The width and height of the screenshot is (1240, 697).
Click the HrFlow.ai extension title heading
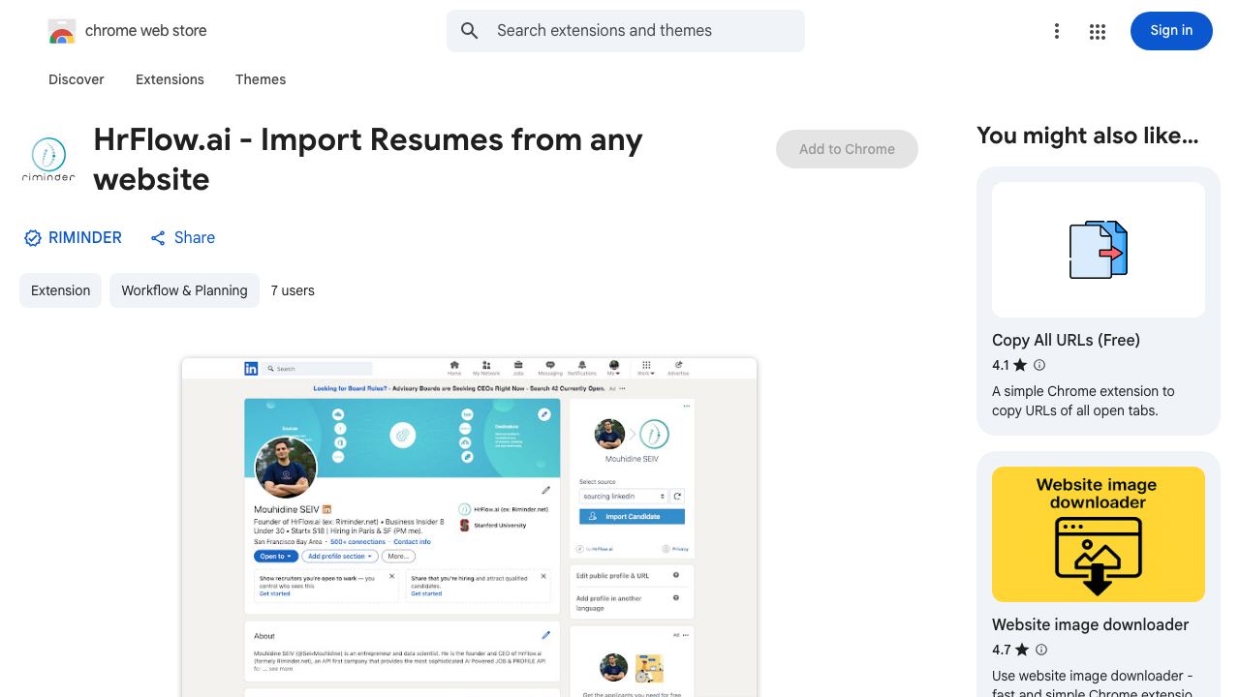(x=368, y=160)
